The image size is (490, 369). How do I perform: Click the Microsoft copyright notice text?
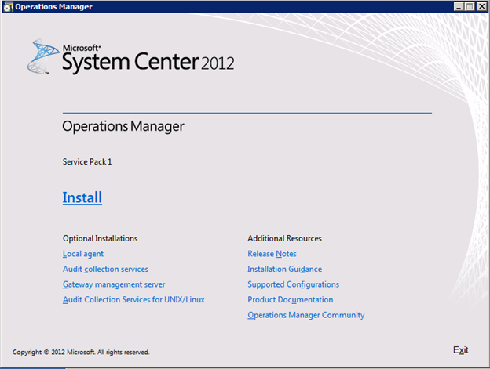click(81, 353)
